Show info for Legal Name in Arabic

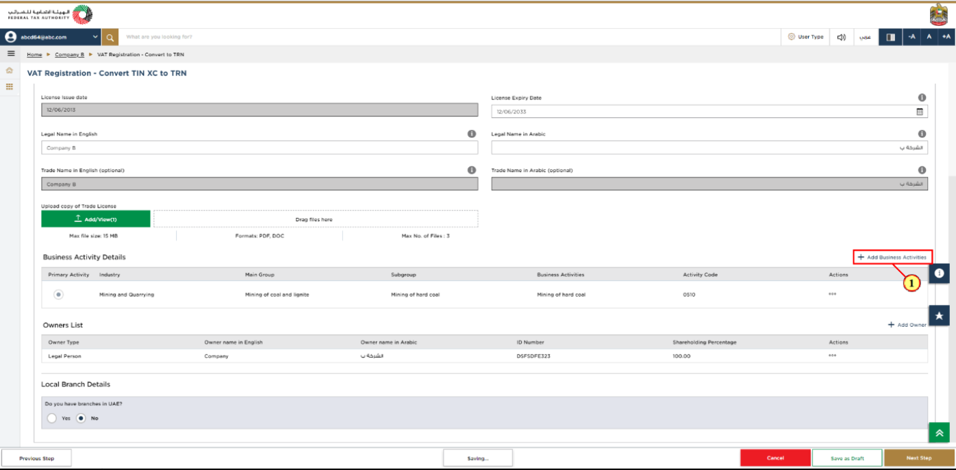[922, 134]
